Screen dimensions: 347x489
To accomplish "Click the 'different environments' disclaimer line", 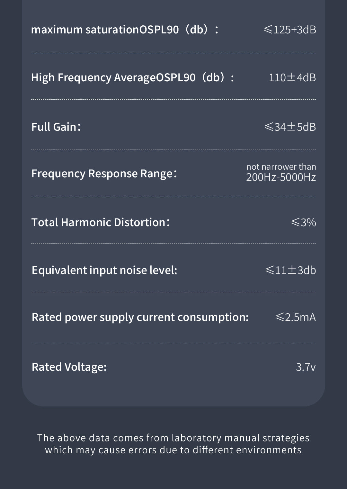I will click(x=173, y=450).
